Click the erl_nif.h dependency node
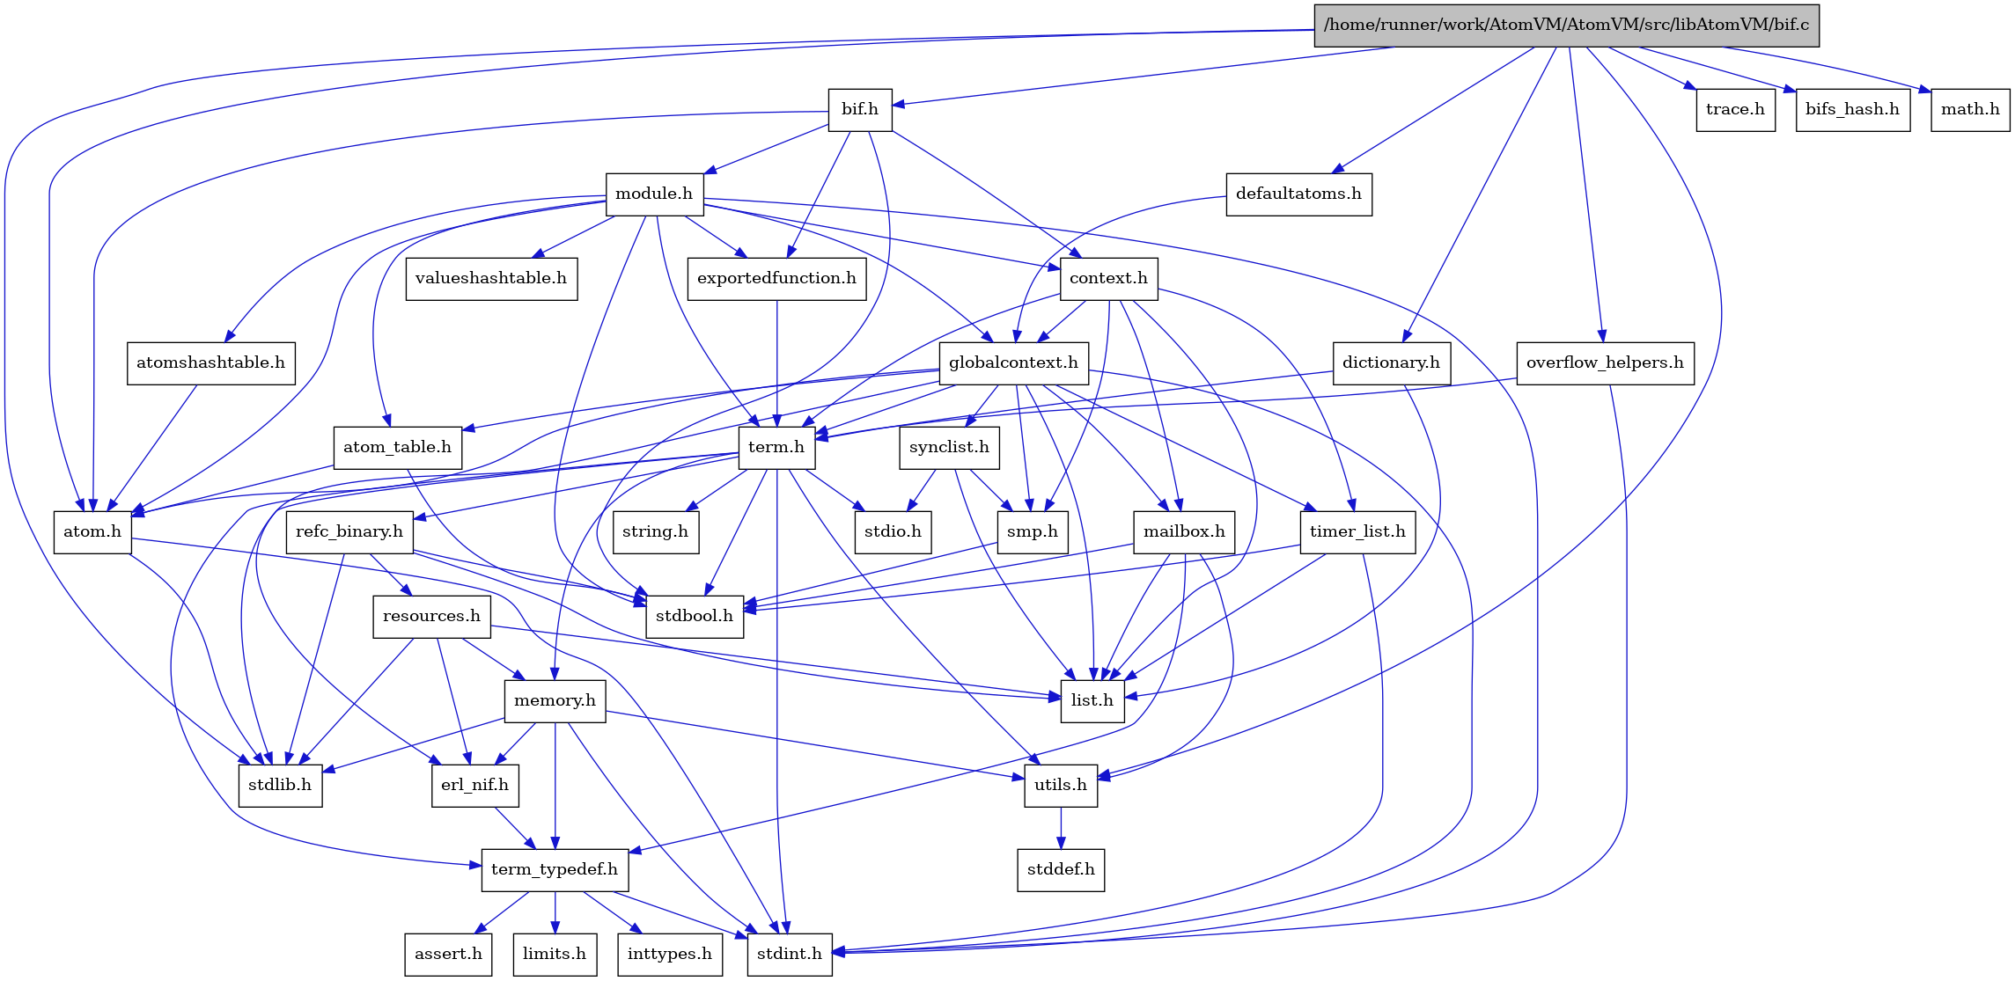Screen dimensions: 2015x981 [x=477, y=785]
